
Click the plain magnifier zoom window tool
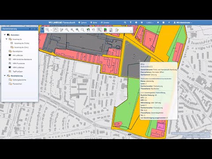pyautogui.click(x=83, y=30)
